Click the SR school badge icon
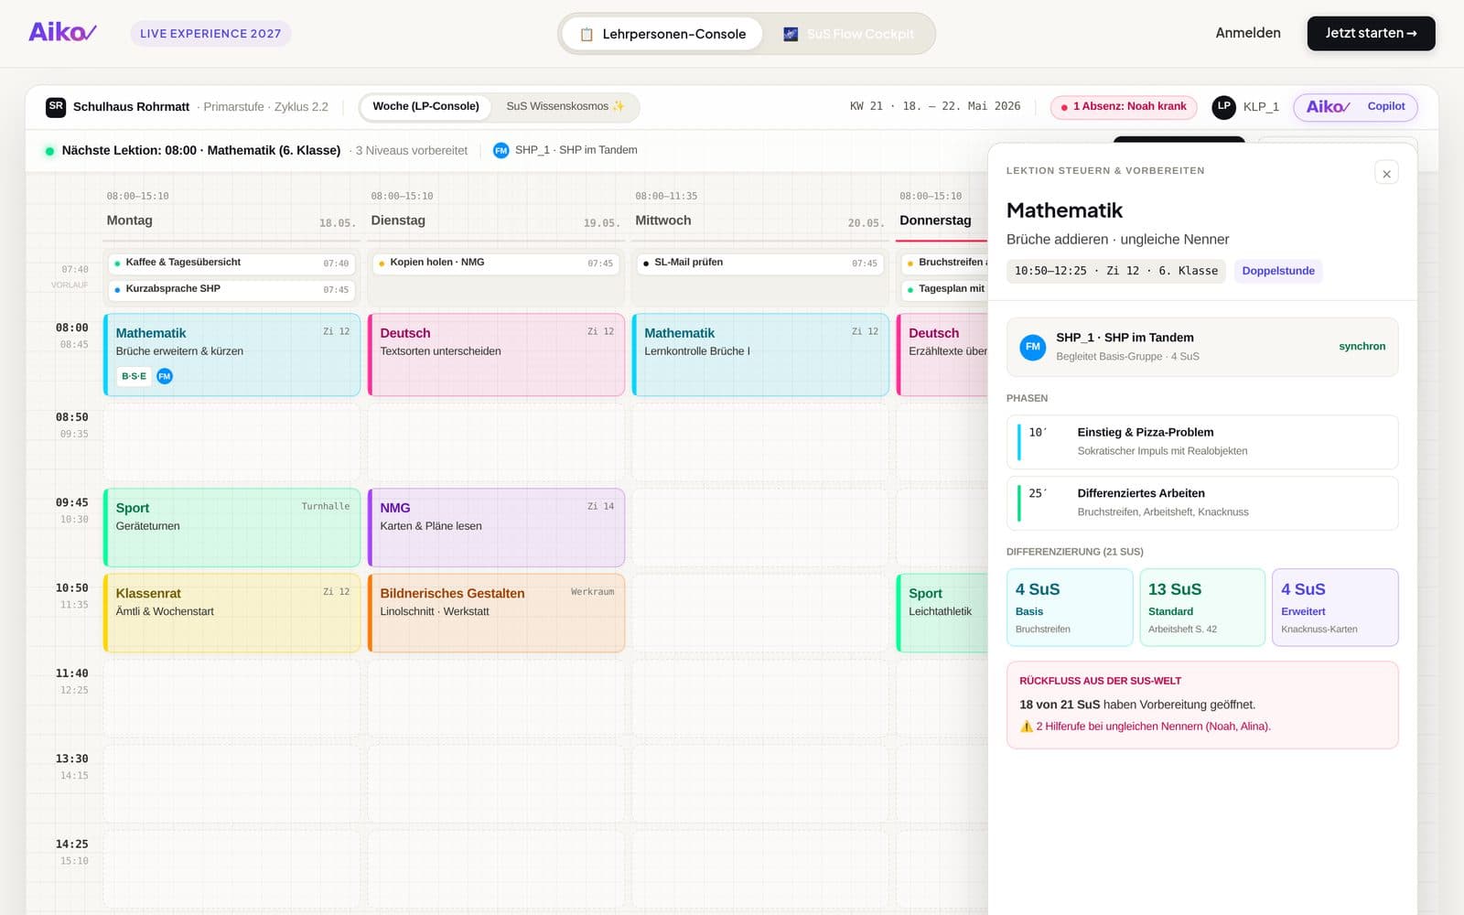Viewport: 1464px width, 915px height. [x=56, y=107]
